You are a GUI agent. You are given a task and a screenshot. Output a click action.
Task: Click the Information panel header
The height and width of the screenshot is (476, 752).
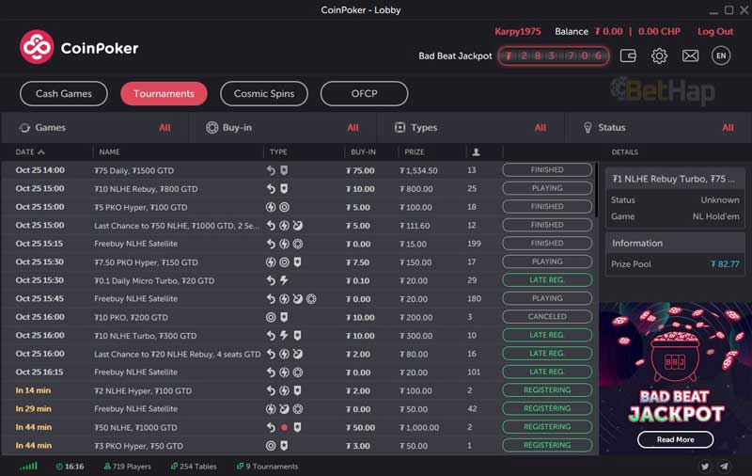tap(675, 244)
